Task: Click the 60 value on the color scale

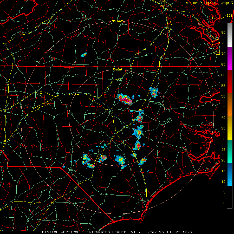Action: tap(223, 75)
